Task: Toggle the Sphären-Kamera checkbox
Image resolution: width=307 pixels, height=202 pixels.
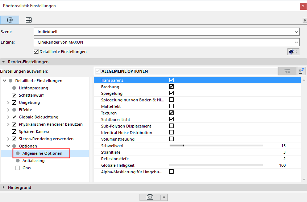Action: pyautogui.click(x=14, y=132)
